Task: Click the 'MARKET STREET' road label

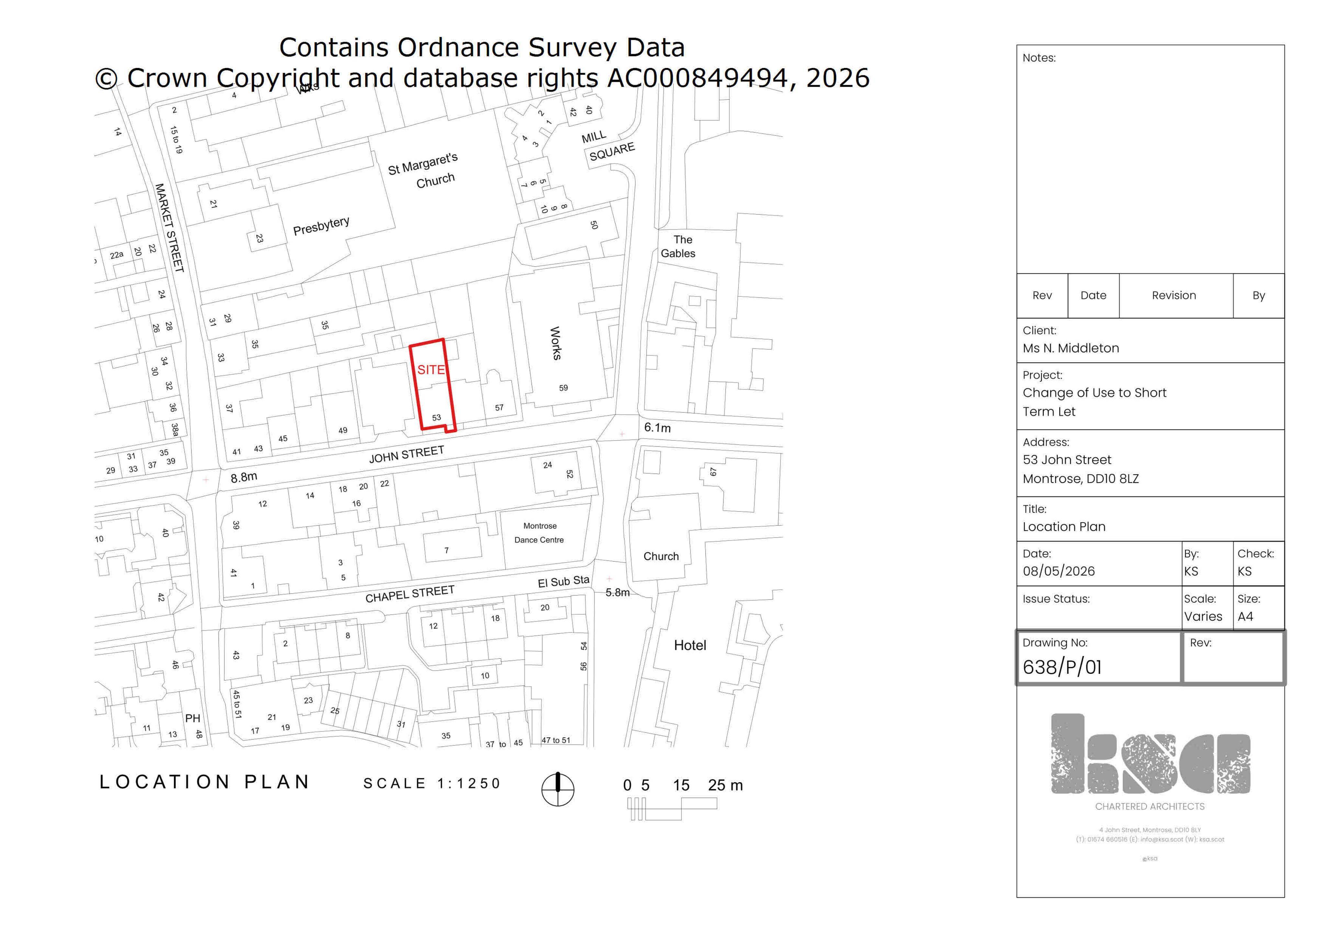Action: [169, 228]
